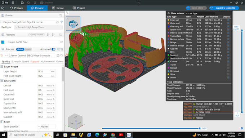
Task: Open the Others settings tab
Action: pos(60,62)
